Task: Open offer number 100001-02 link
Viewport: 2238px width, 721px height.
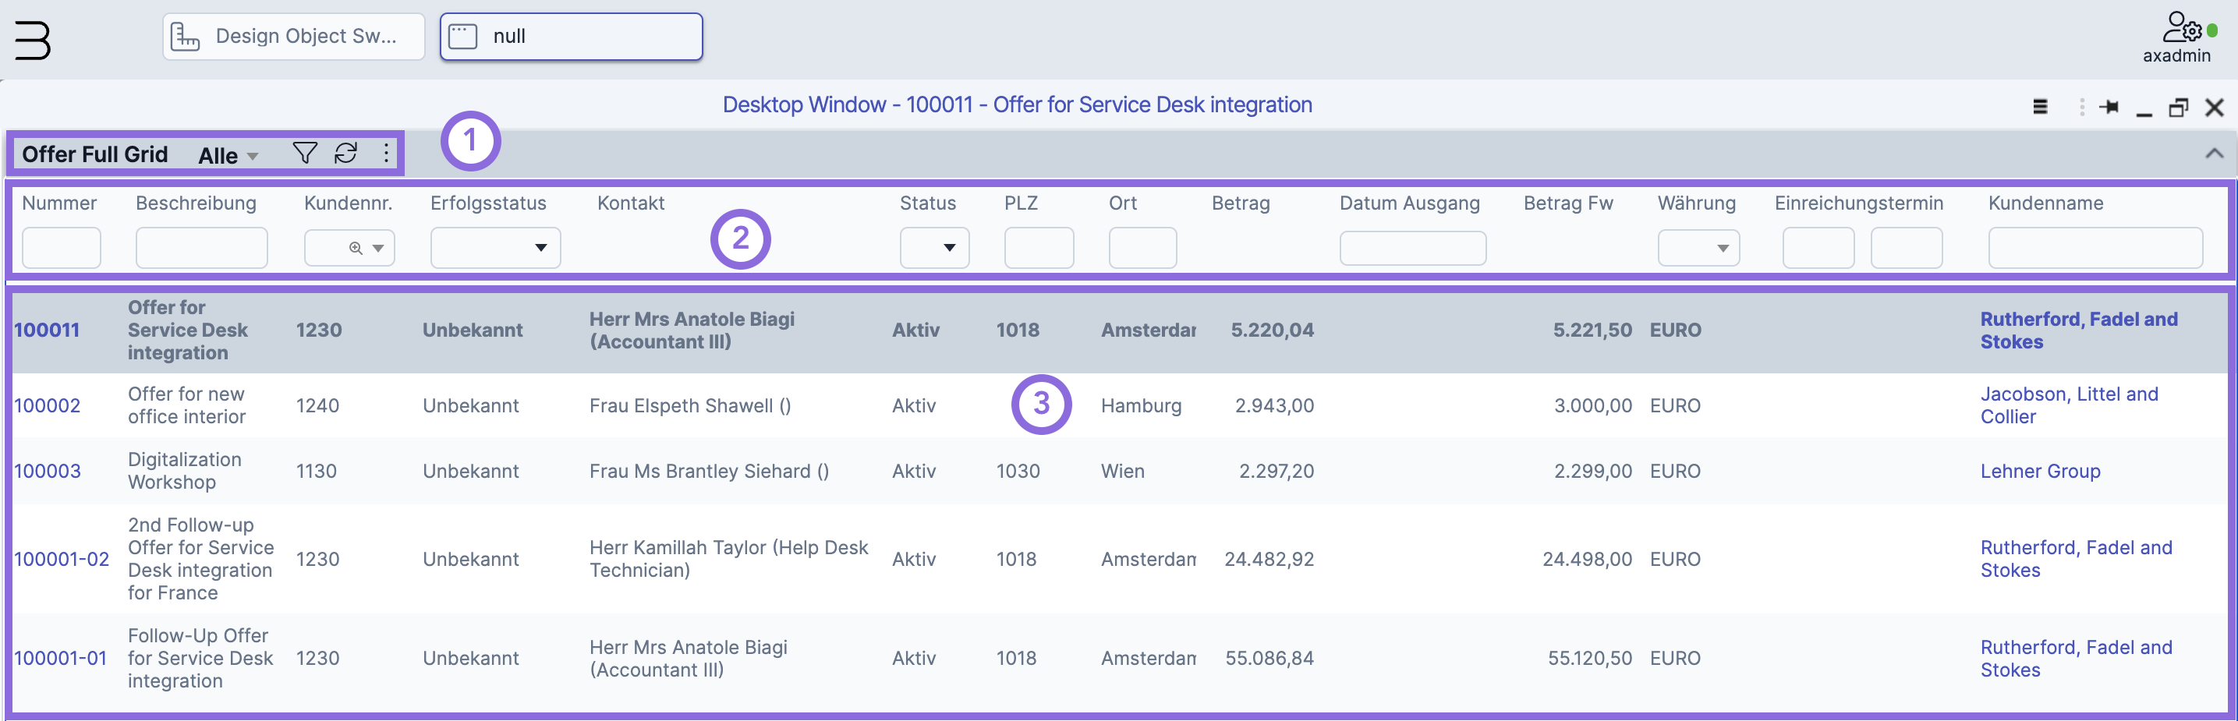Action: point(62,560)
